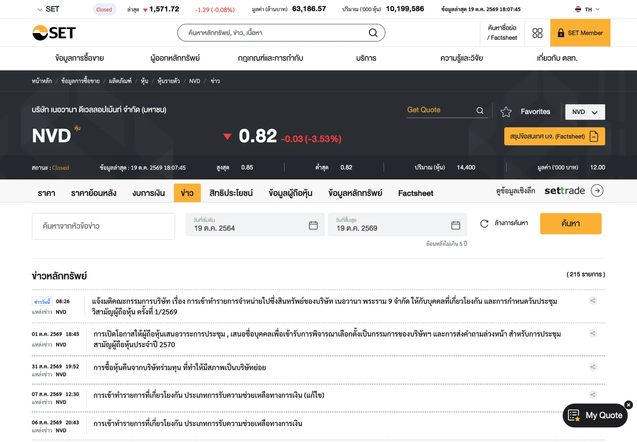Click the หุ้น breadcrumb link
This screenshot has width=637, height=442.
click(x=145, y=81)
